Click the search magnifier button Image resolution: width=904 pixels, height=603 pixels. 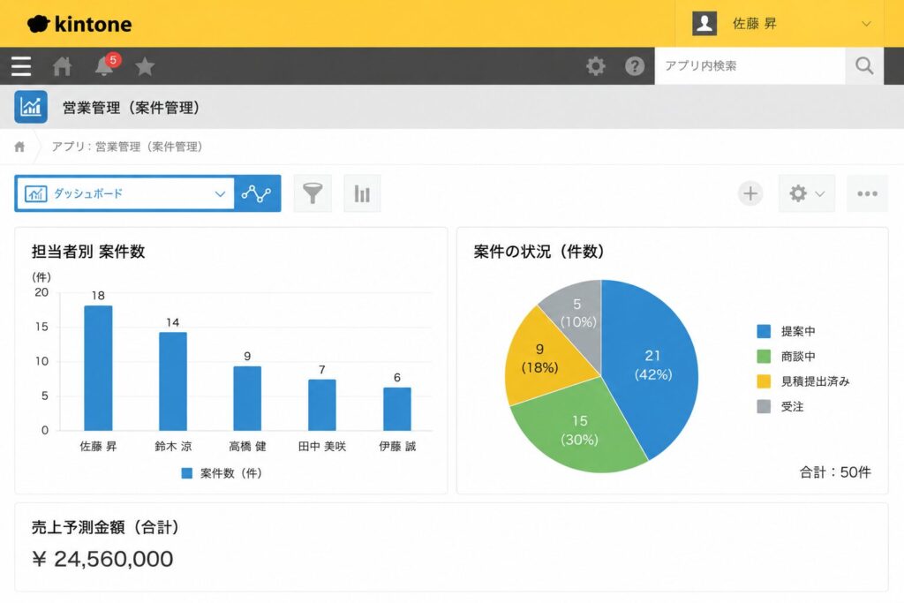tap(863, 65)
